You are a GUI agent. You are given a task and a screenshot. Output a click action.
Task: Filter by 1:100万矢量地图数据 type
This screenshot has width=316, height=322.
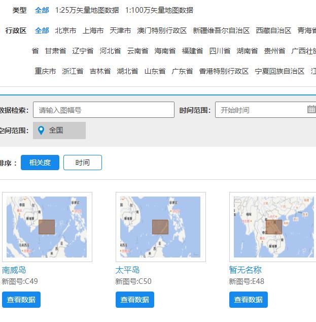[159, 10]
